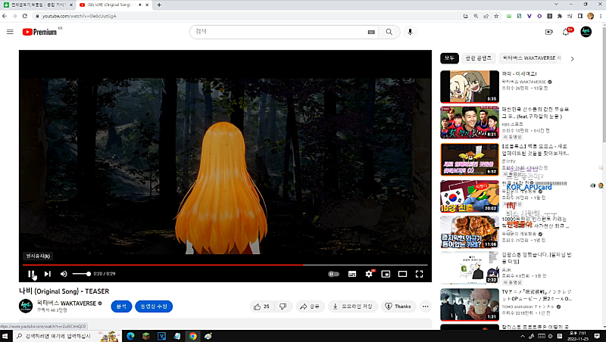Select the 모두 filter chip

449,58
